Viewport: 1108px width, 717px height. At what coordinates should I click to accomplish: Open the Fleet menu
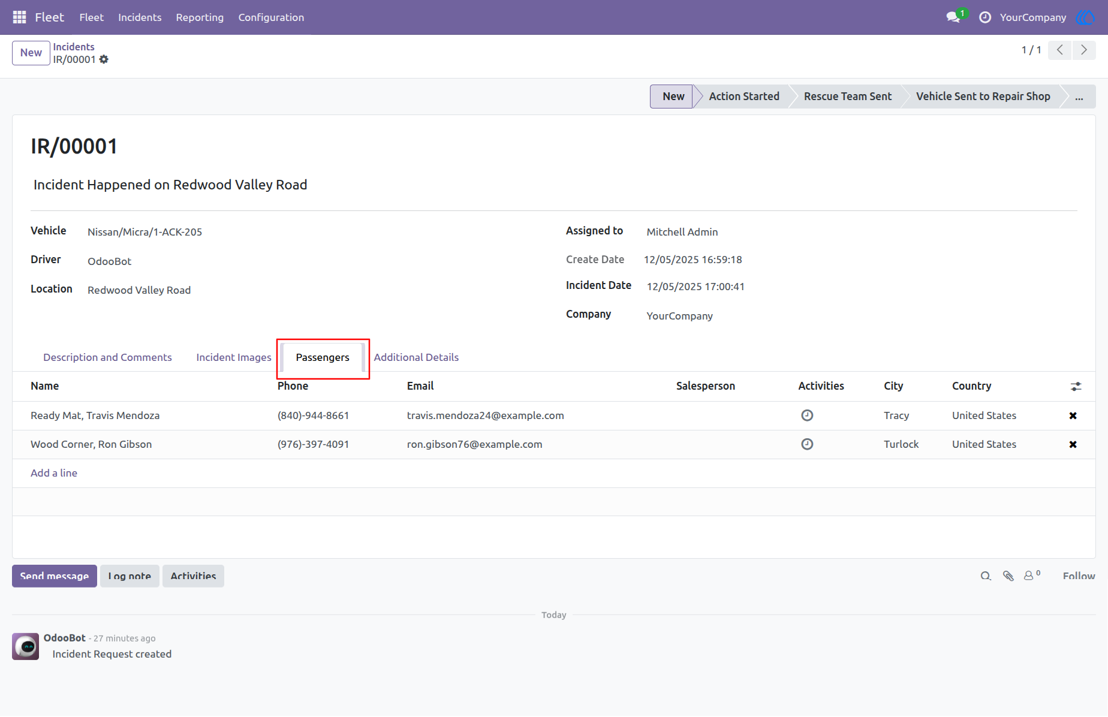pyautogui.click(x=91, y=17)
